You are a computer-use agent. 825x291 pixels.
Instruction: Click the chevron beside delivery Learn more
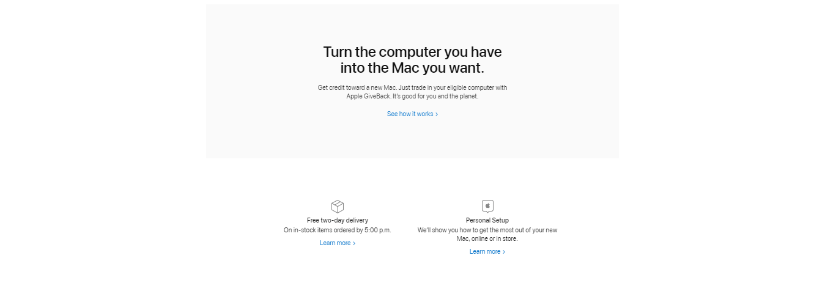click(354, 243)
